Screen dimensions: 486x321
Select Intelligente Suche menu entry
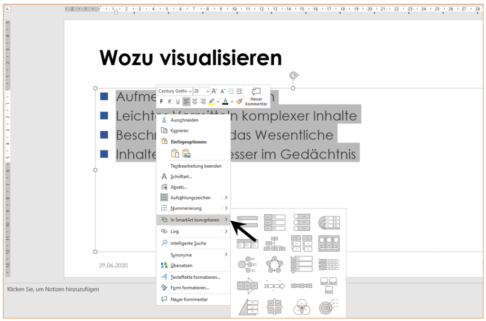pyautogui.click(x=194, y=243)
